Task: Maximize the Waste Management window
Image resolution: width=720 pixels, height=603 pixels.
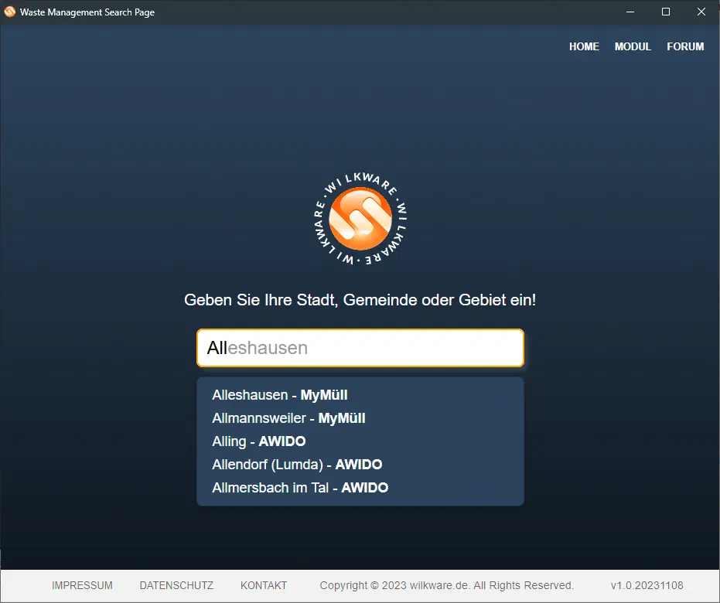Action: [666, 12]
